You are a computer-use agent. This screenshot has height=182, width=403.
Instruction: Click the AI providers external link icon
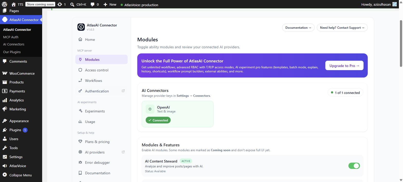(x=123, y=152)
